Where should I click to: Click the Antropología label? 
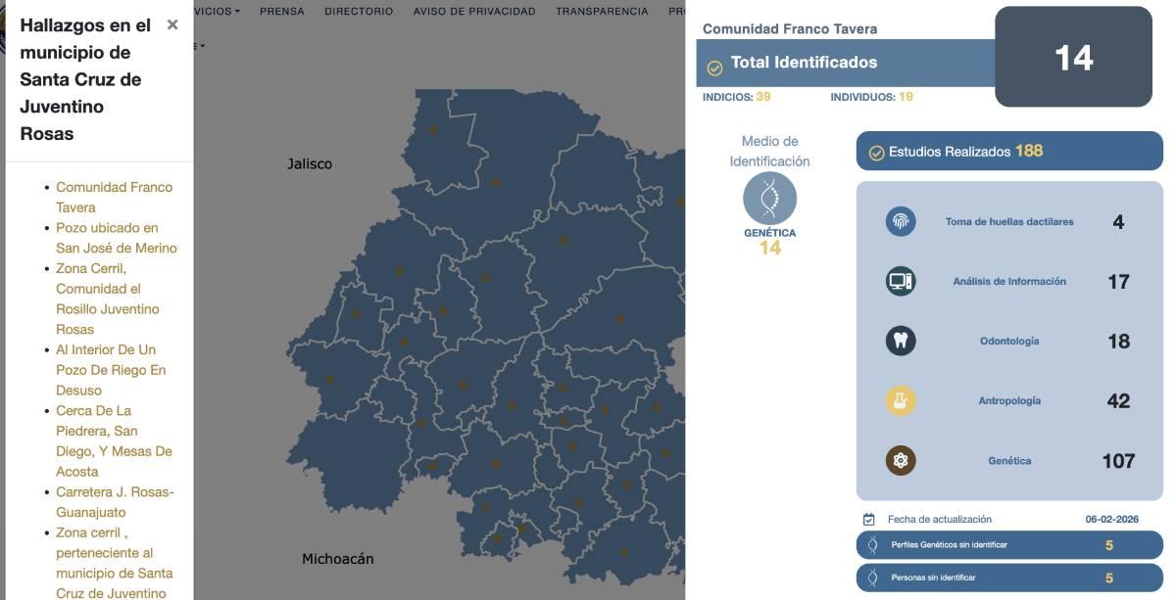pyautogui.click(x=1009, y=400)
